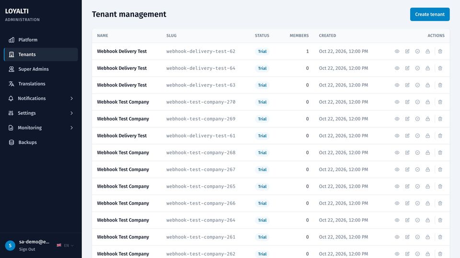Click slug text webhook-test-company-267
This screenshot has height=258, width=460.
tap(201, 169)
